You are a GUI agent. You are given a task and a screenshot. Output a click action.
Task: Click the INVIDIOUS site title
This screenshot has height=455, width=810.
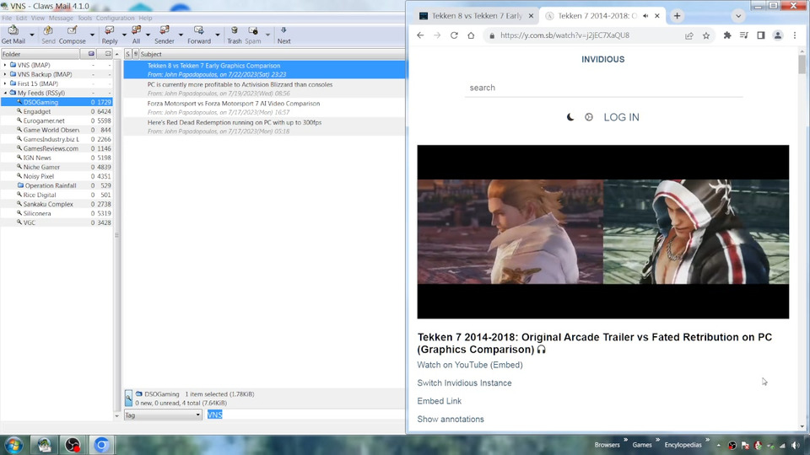602,59
